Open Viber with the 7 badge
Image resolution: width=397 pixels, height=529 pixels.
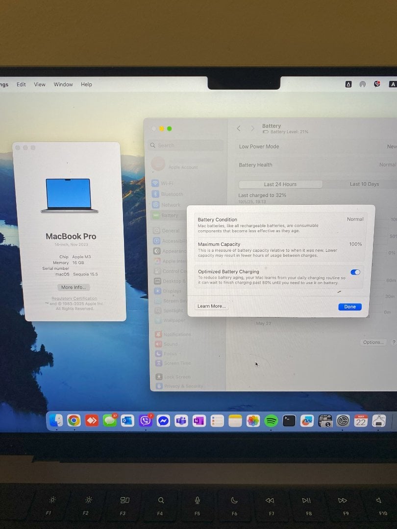click(146, 420)
